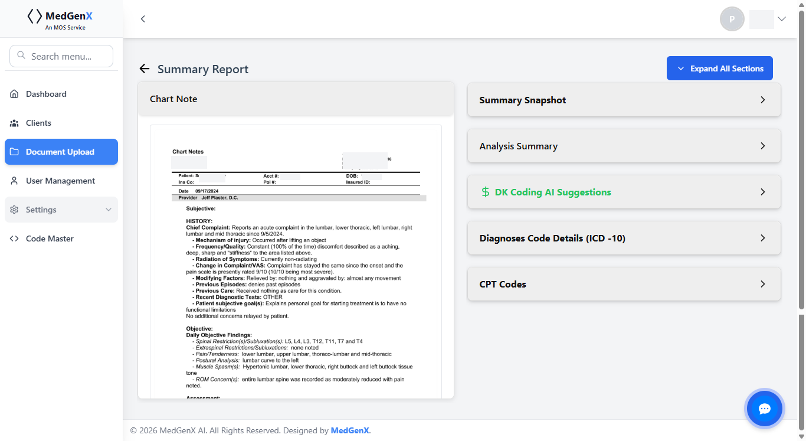This screenshot has width=806, height=441.
Task: Open the Settings submenu chevron
Action: 108,210
